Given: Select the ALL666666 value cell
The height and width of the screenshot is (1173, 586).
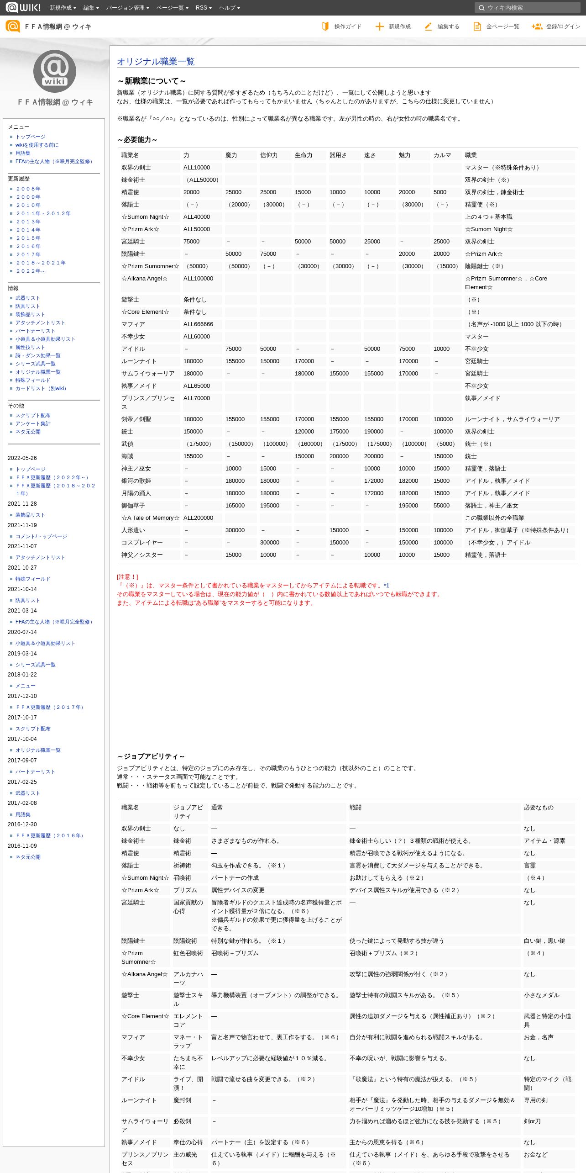Looking at the screenshot, I should click(x=202, y=324).
